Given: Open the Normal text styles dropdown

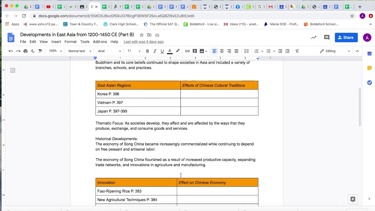Looking at the screenshot, I should (80, 51).
